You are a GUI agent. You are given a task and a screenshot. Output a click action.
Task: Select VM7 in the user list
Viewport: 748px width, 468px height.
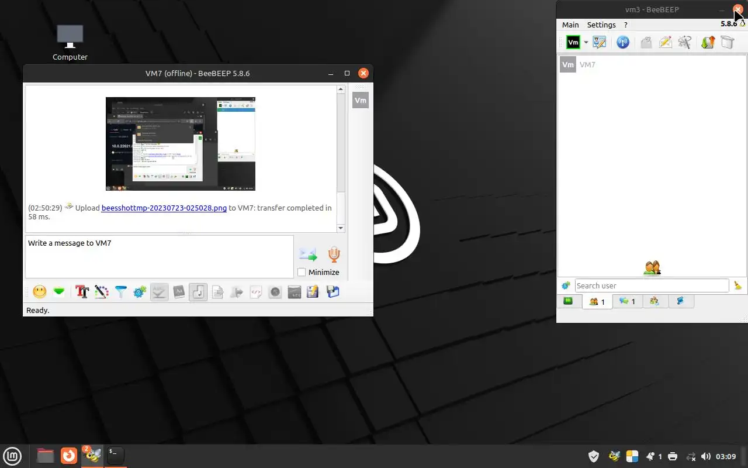pos(651,64)
